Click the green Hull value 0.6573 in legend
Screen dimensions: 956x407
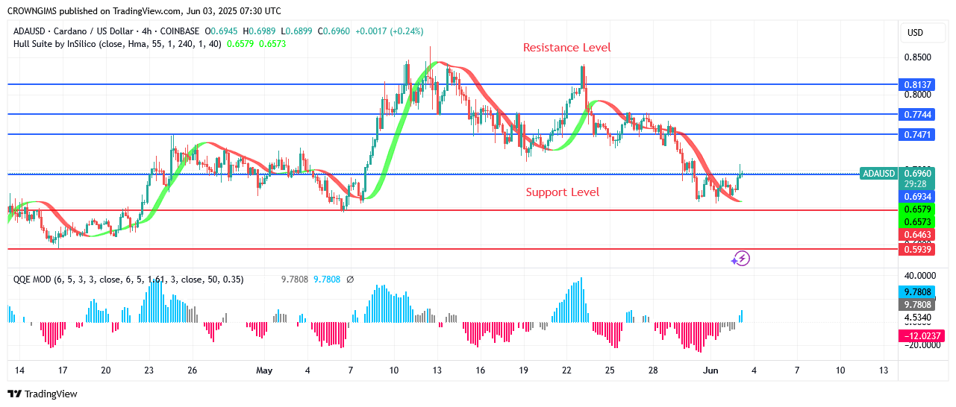click(x=272, y=44)
